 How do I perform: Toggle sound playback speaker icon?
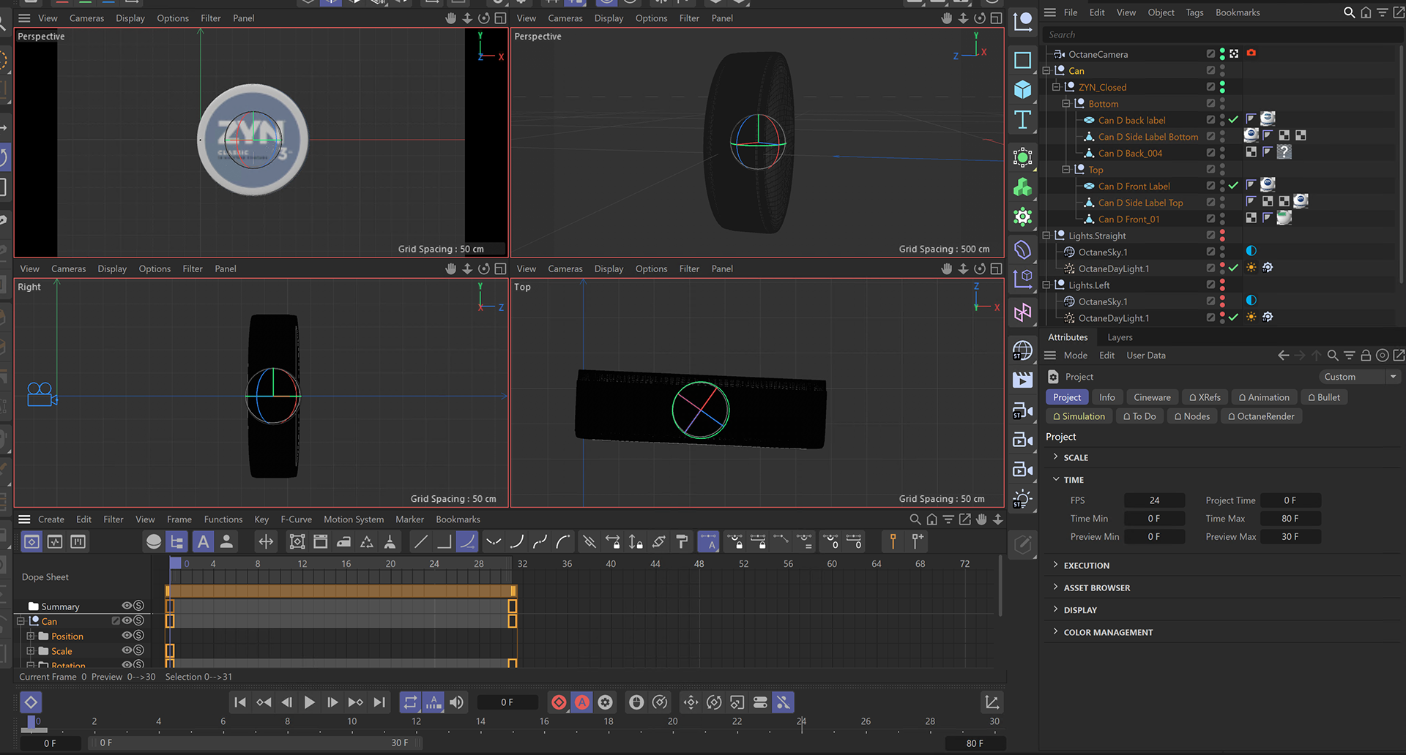[457, 702]
